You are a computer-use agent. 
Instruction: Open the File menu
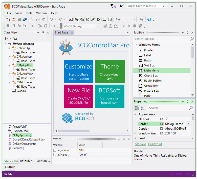click(x=9, y=13)
